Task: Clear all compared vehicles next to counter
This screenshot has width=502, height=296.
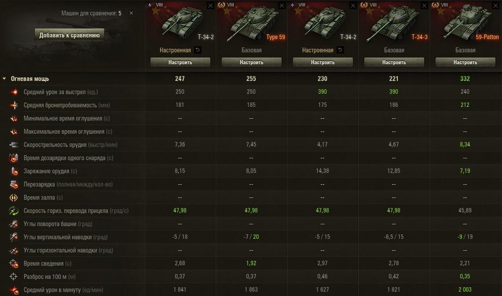Action: 131,13
